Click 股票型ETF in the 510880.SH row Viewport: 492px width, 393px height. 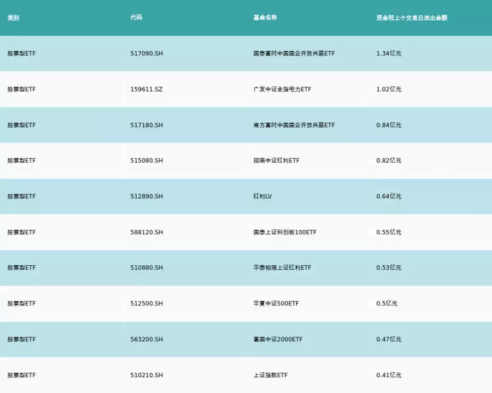click(22, 268)
